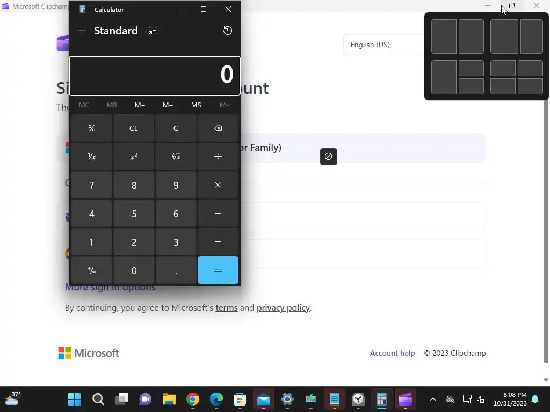Viewport: 550px width, 412px height.
Task: Open File Explorer from taskbar
Action: coord(169,399)
